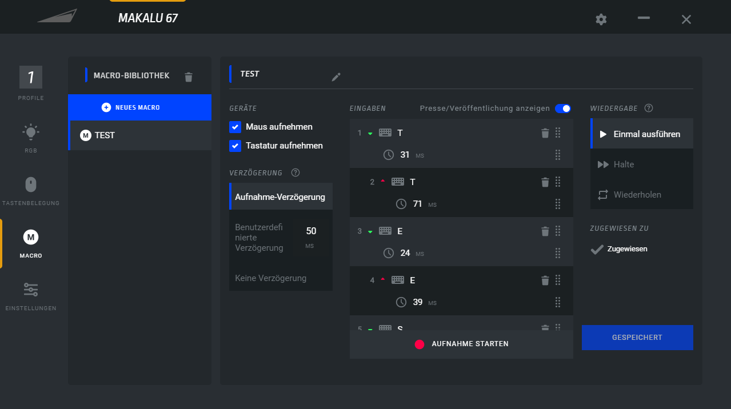Open Einstellungen sidebar tab
Image resolution: width=731 pixels, height=409 pixels.
click(x=31, y=295)
